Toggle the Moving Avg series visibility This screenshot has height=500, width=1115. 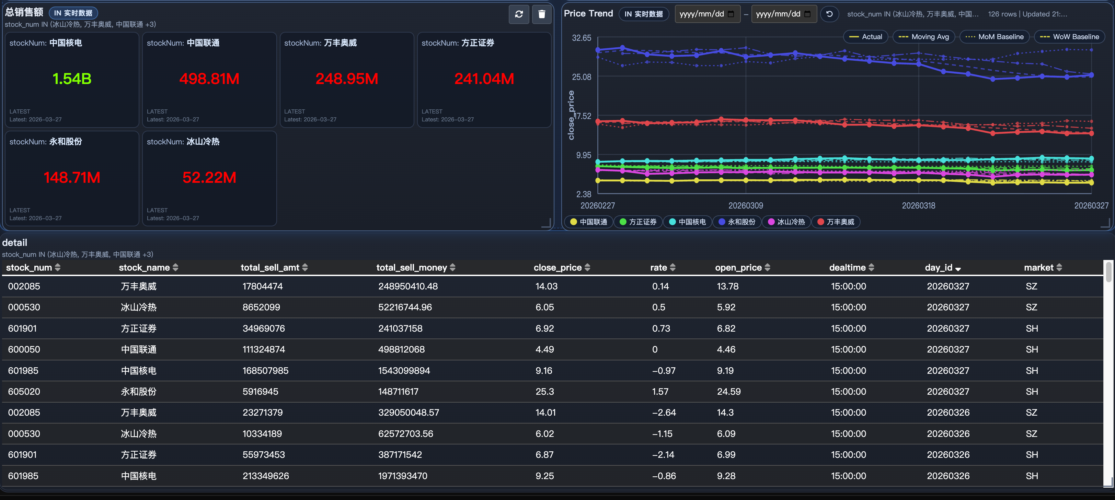(x=923, y=36)
